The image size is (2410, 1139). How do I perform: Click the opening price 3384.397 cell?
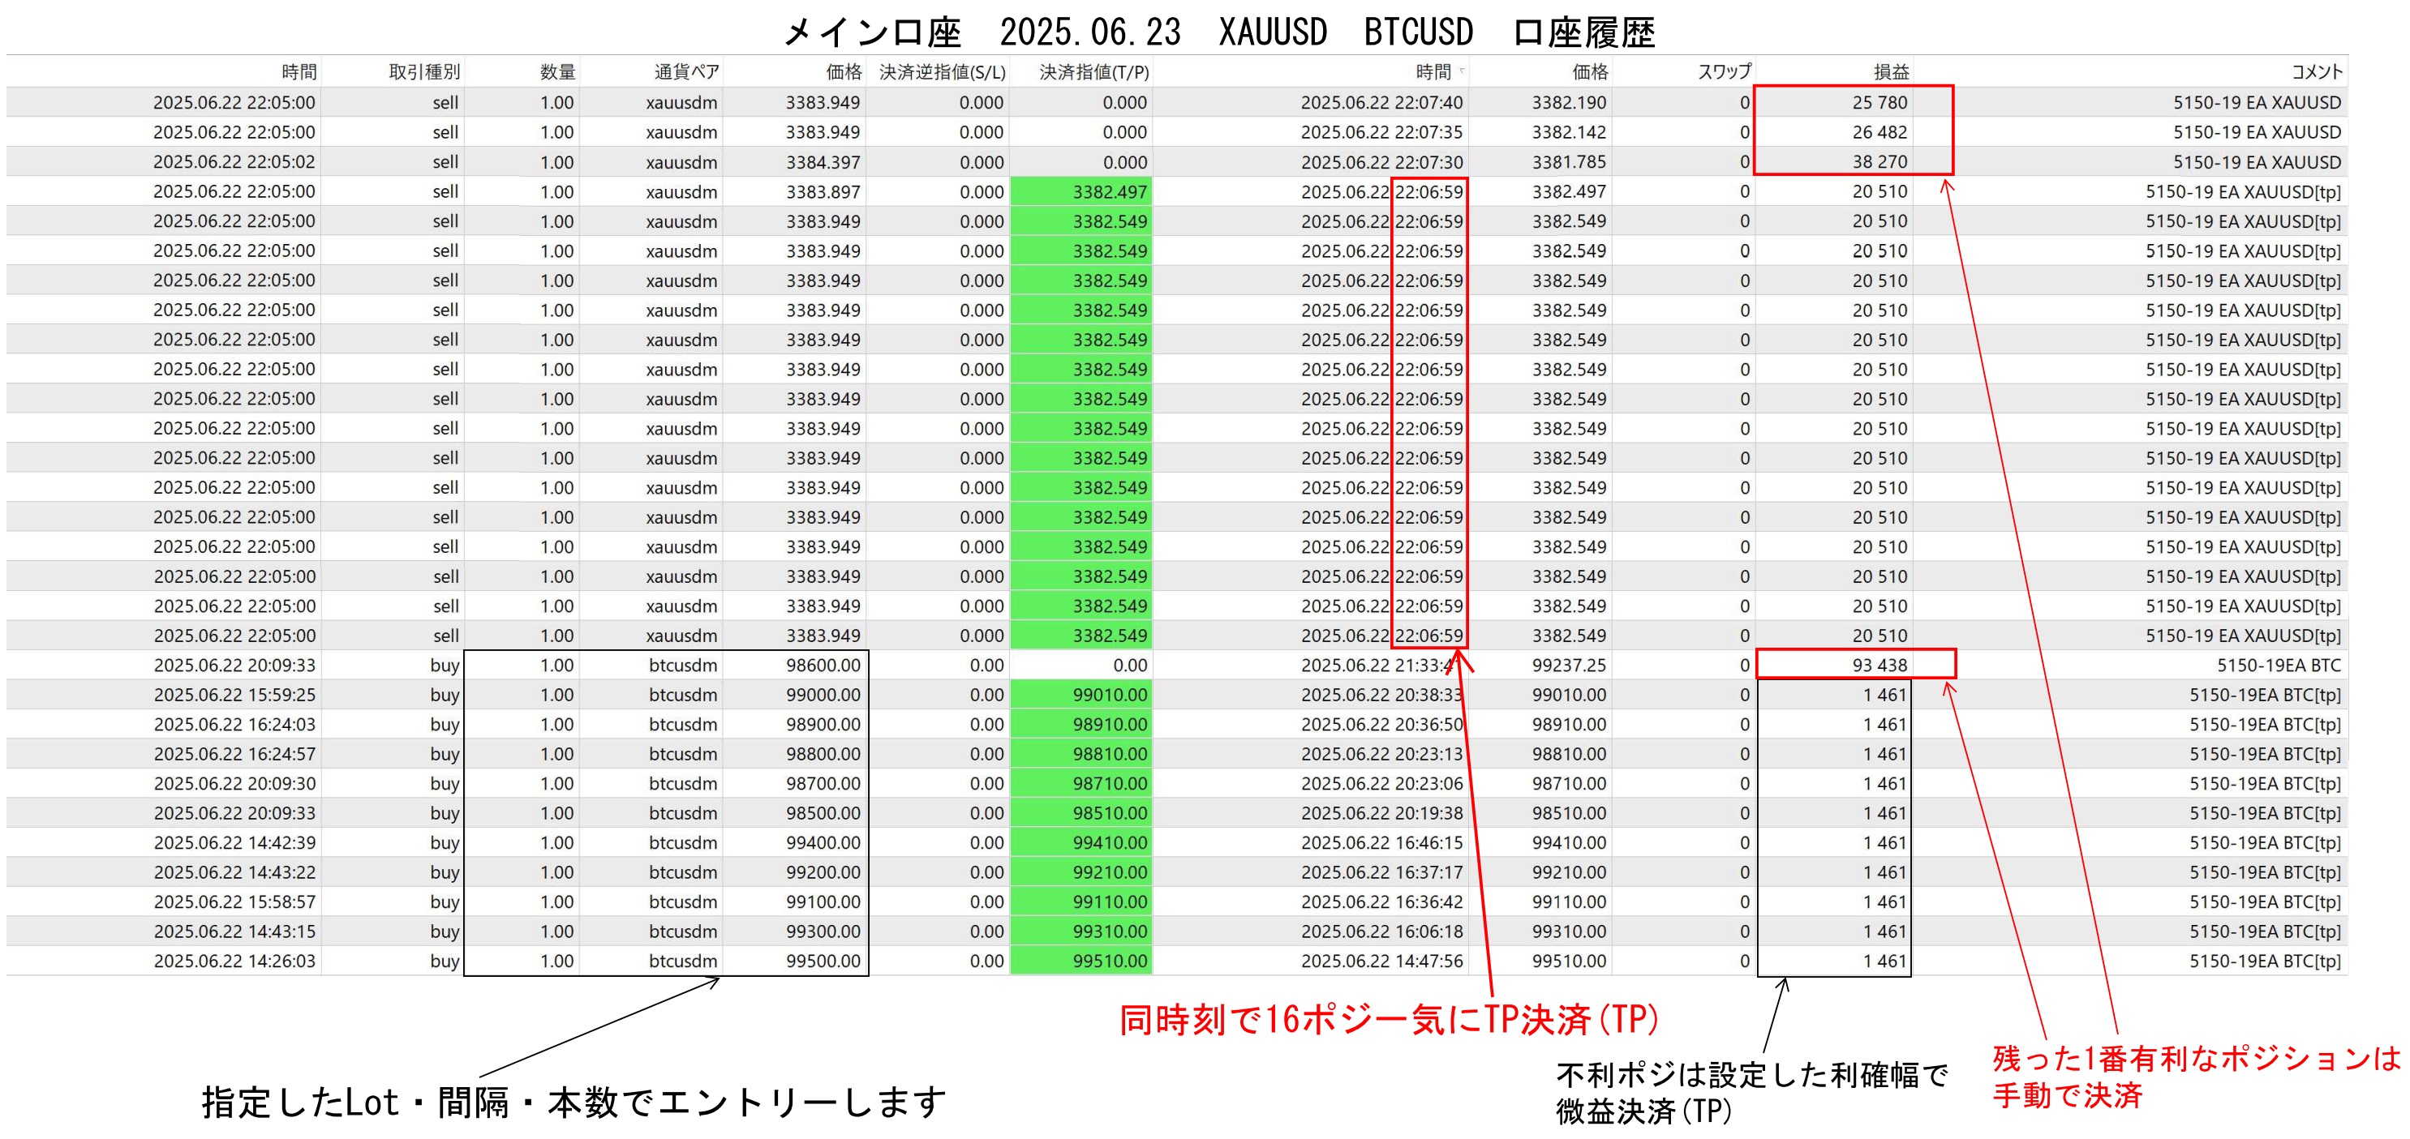pos(823,162)
